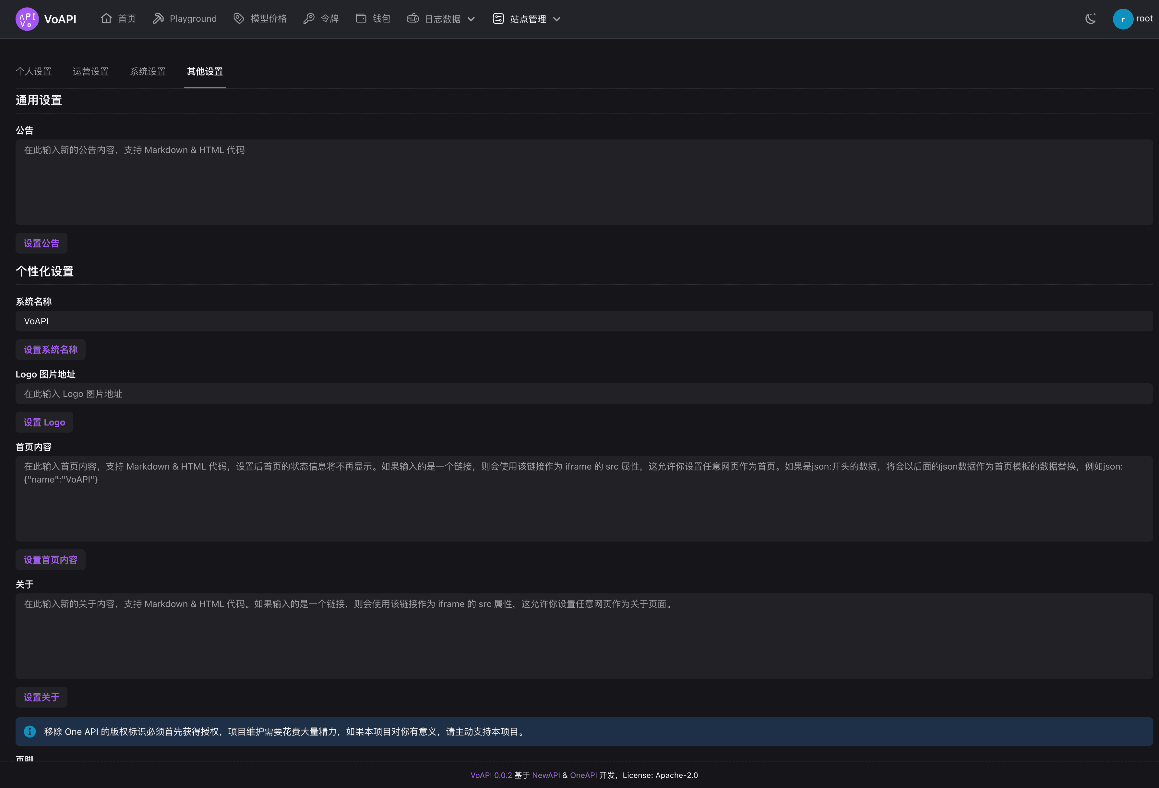
Task: Click the home icon in navbar
Action: pyautogui.click(x=106, y=18)
